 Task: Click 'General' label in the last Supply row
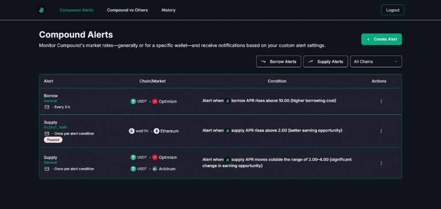point(50,162)
